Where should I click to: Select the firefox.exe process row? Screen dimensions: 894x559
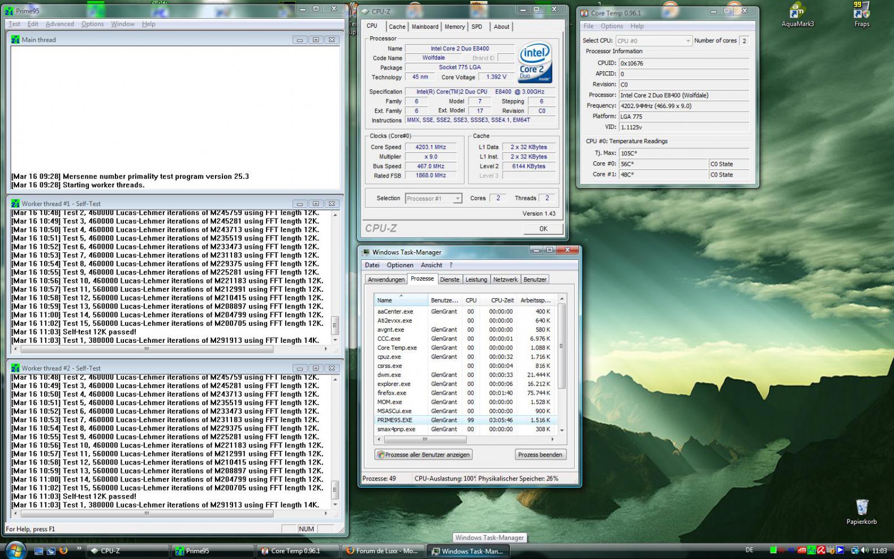(465, 393)
